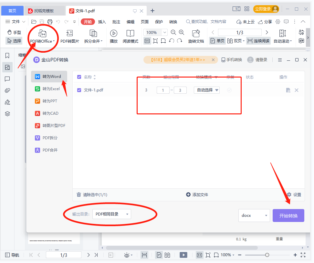
Task: Open the signature pen panel in sidebar
Action: tap(7, 102)
